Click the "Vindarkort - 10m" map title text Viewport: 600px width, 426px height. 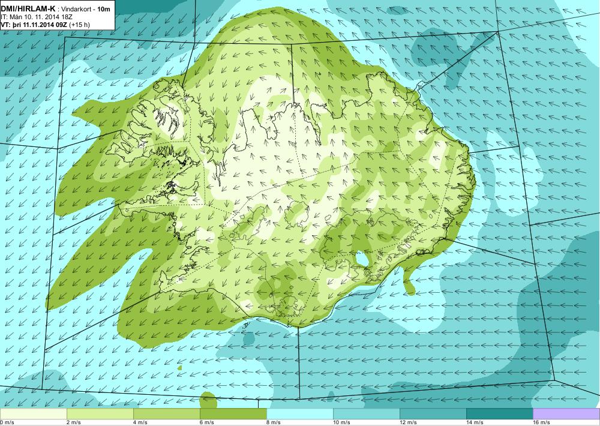(85, 9)
